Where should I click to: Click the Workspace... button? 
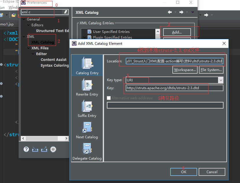[x=185, y=70]
